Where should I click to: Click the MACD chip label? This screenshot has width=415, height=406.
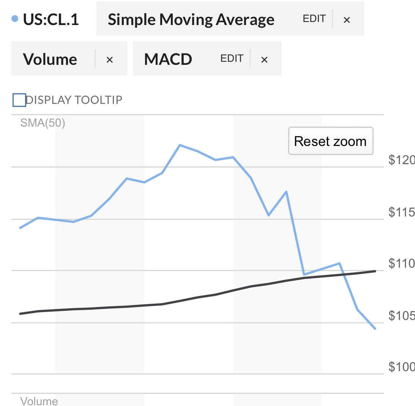(168, 59)
